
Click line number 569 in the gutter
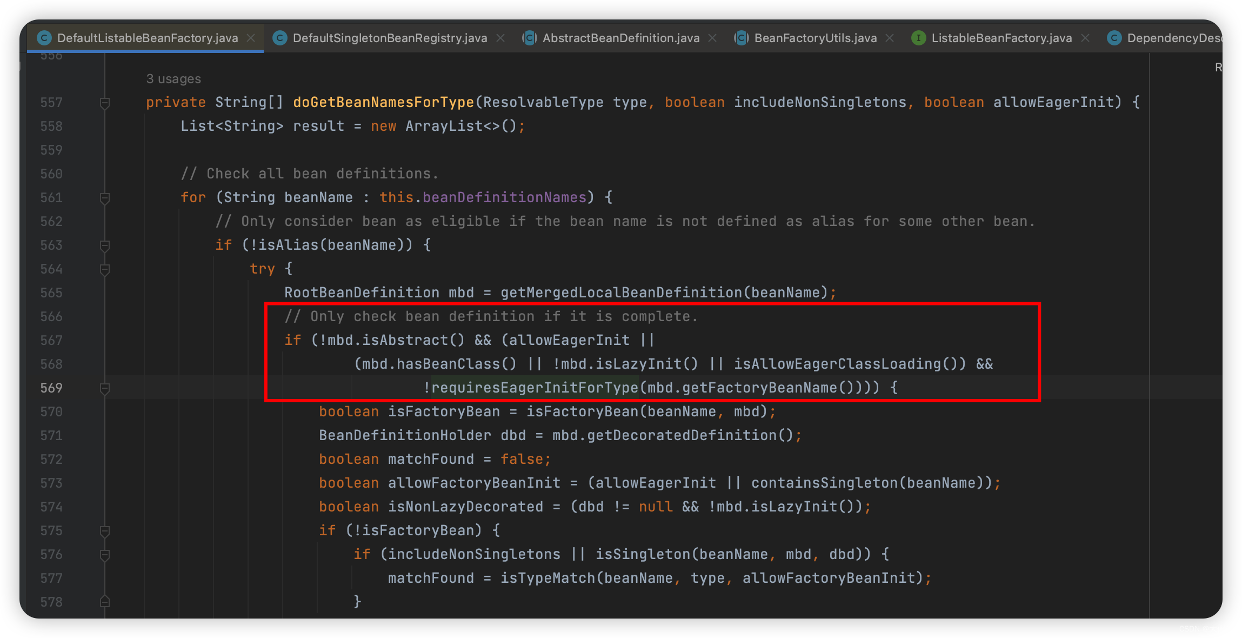(51, 388)
